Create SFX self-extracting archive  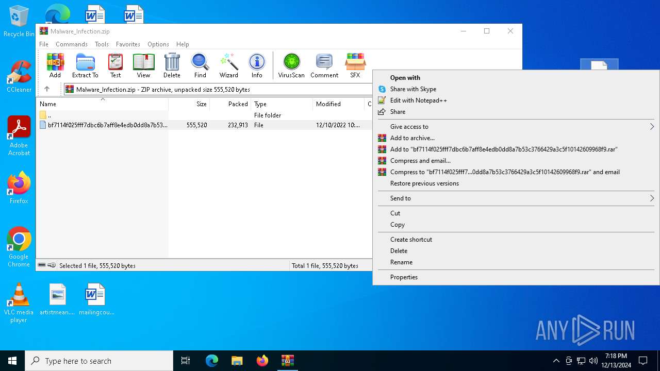(x=355, y=65)
